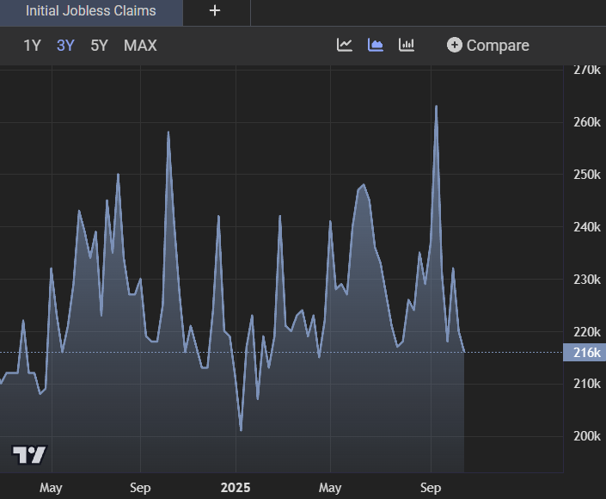Image resolution: width=606 pixels, height=499 pixels.
Task: Click the 216k current value label
Action: point(584,352)
